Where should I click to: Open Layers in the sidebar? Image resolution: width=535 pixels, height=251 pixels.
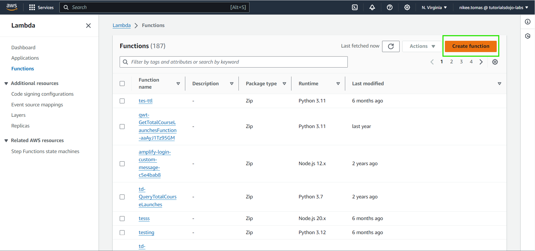click(x=18, y=115)
